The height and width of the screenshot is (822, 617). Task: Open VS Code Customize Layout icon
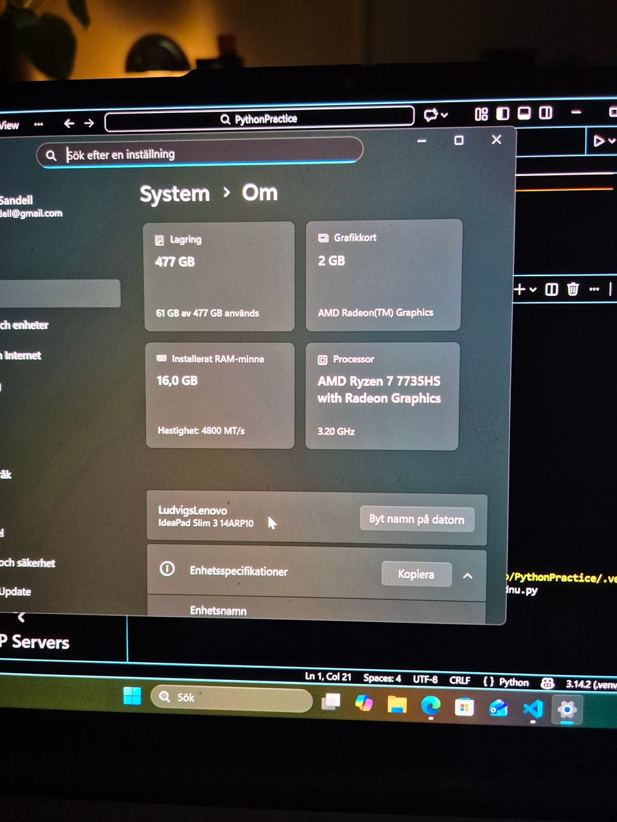[481, 114]
